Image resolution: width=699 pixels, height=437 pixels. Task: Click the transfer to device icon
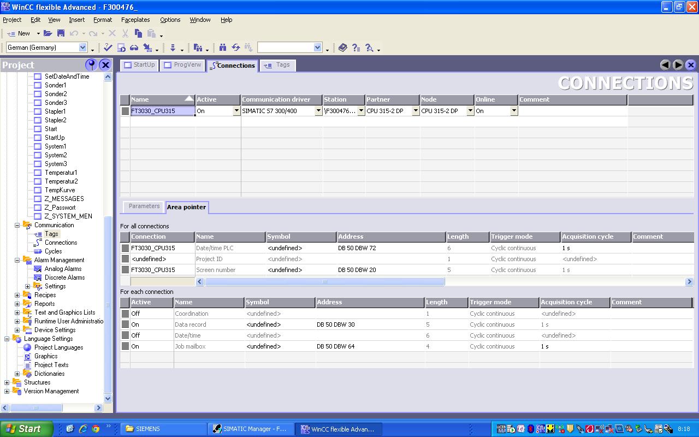[147, 48]
